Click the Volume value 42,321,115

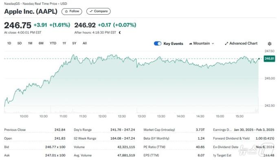(126, 147)
